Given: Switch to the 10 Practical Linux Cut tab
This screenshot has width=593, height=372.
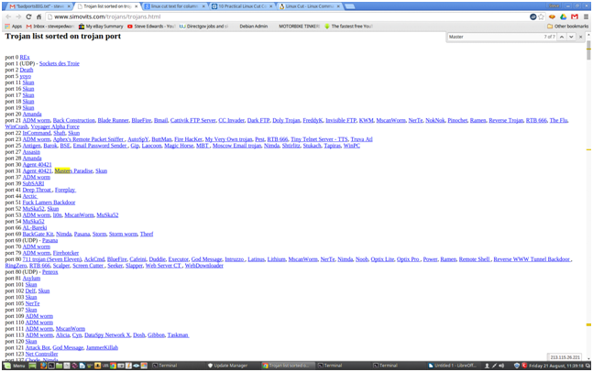Looking at the screenshot, I should coord(242,6).
